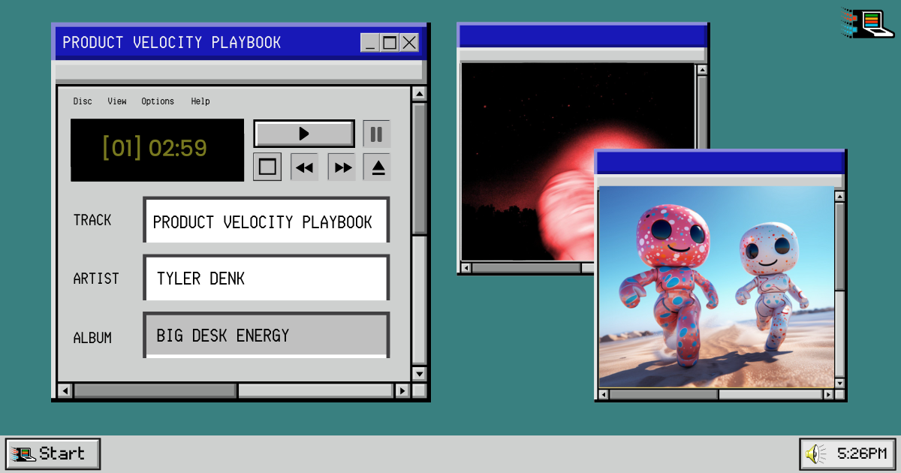Viewport: 901px width, 473px height.
Task: Click right arrow in robots window horizontal scrollbar
Action: pyautogui.click(x=828, y=394)
